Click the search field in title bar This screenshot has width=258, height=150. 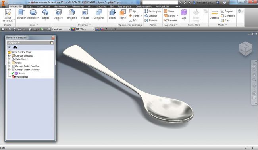pos(160,2)
